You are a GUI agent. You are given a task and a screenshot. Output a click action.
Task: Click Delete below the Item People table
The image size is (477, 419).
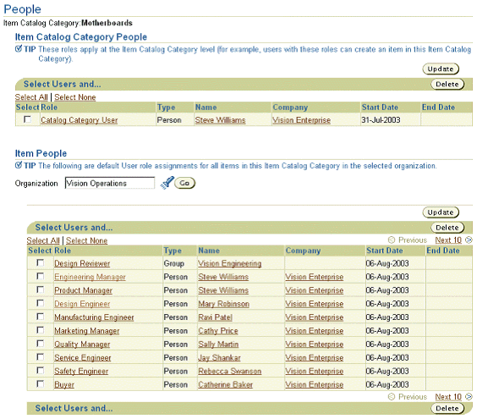point(447,408)
